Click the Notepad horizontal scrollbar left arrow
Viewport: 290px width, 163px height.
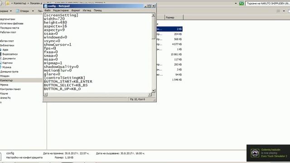[x=45, y=94]
